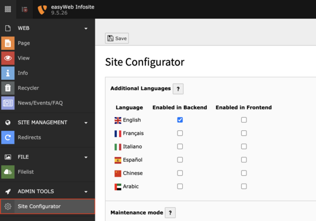Click the French flag icon
Image resolution: width=316 pixels, height=221 pixels.
point(118,134)
